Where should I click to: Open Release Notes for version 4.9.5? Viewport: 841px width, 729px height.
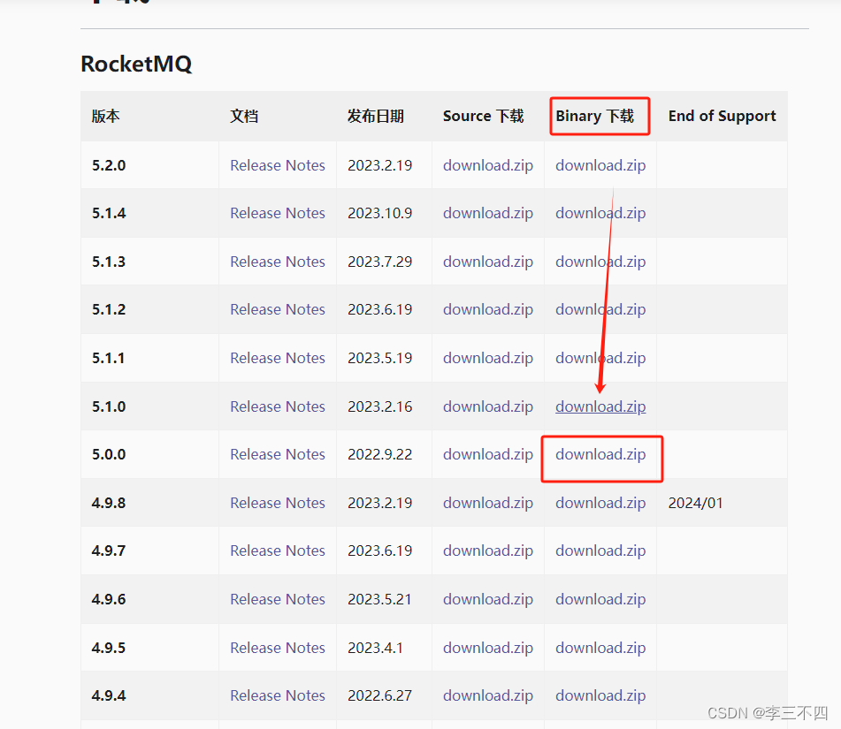pyautogui.click(x=278, y=648)
